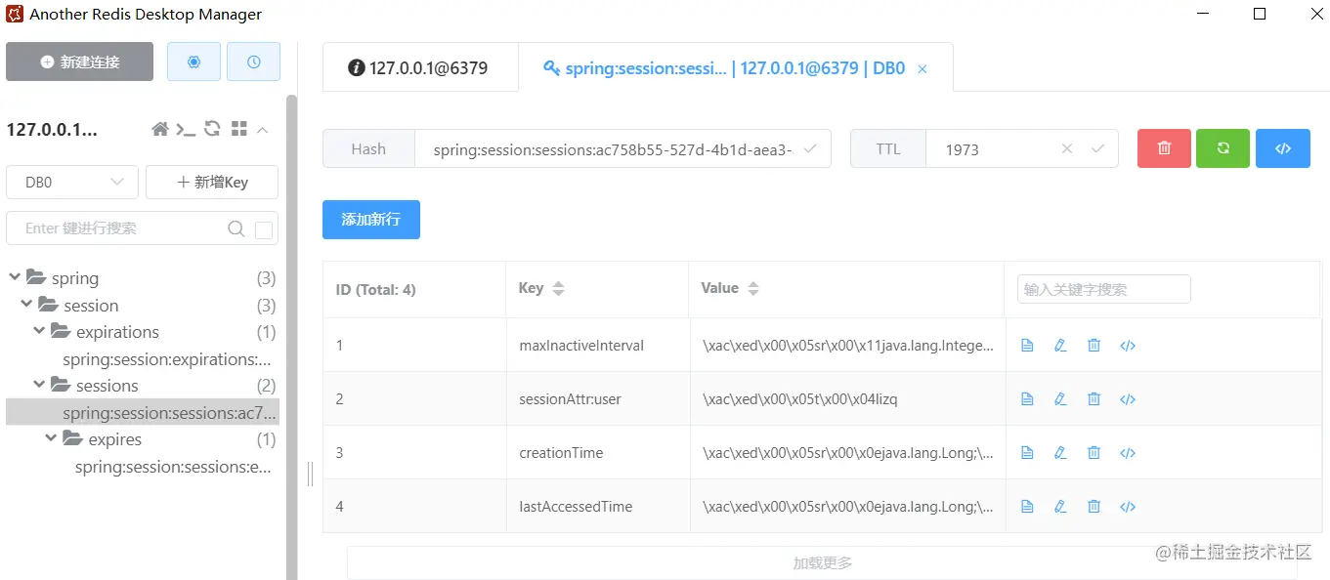Refresh the 127.0.0.1 connection

[212, 129]
